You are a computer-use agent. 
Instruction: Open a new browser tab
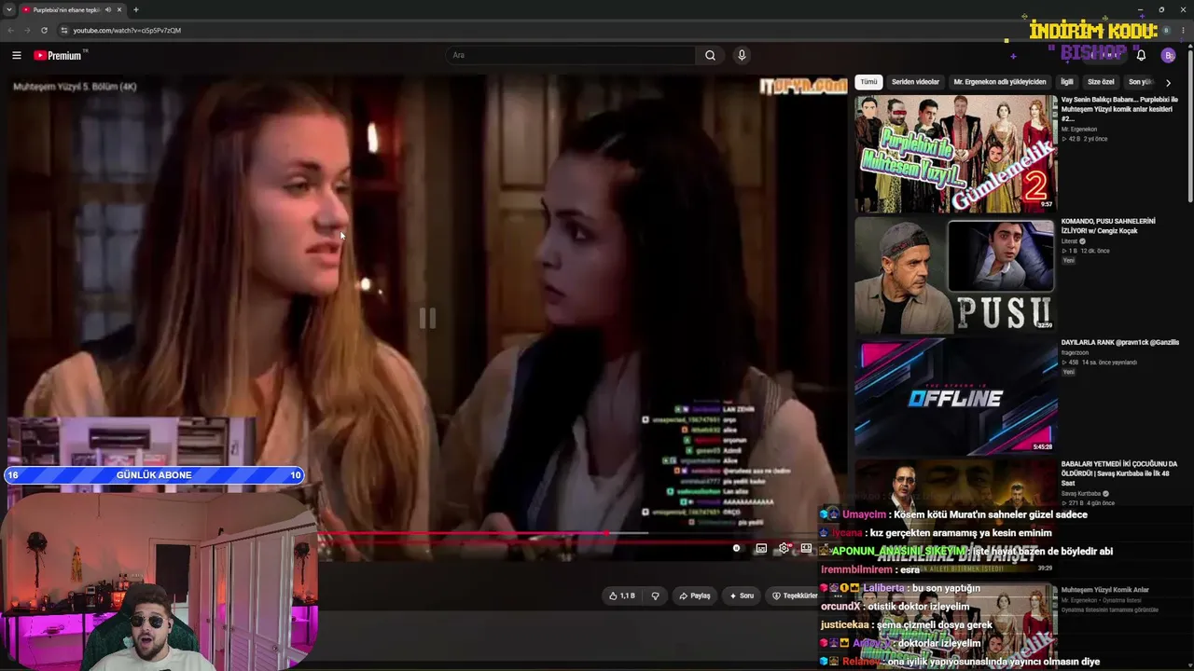[136, 10]
